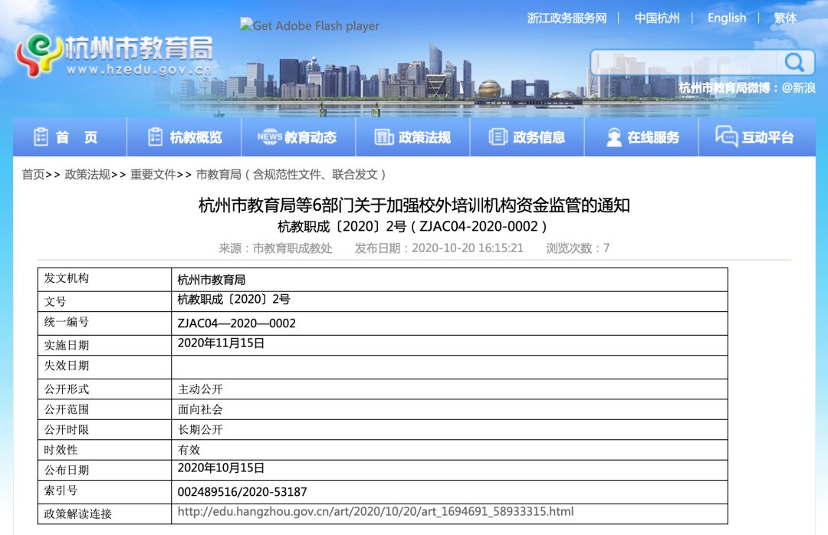This screenshot has height=535, width=828.
Task: Open the policy interpretation URL link
Action: (376, 511)
